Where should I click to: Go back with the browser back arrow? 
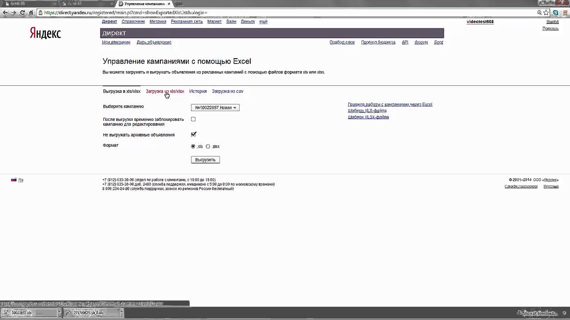[x=5, y=13]
